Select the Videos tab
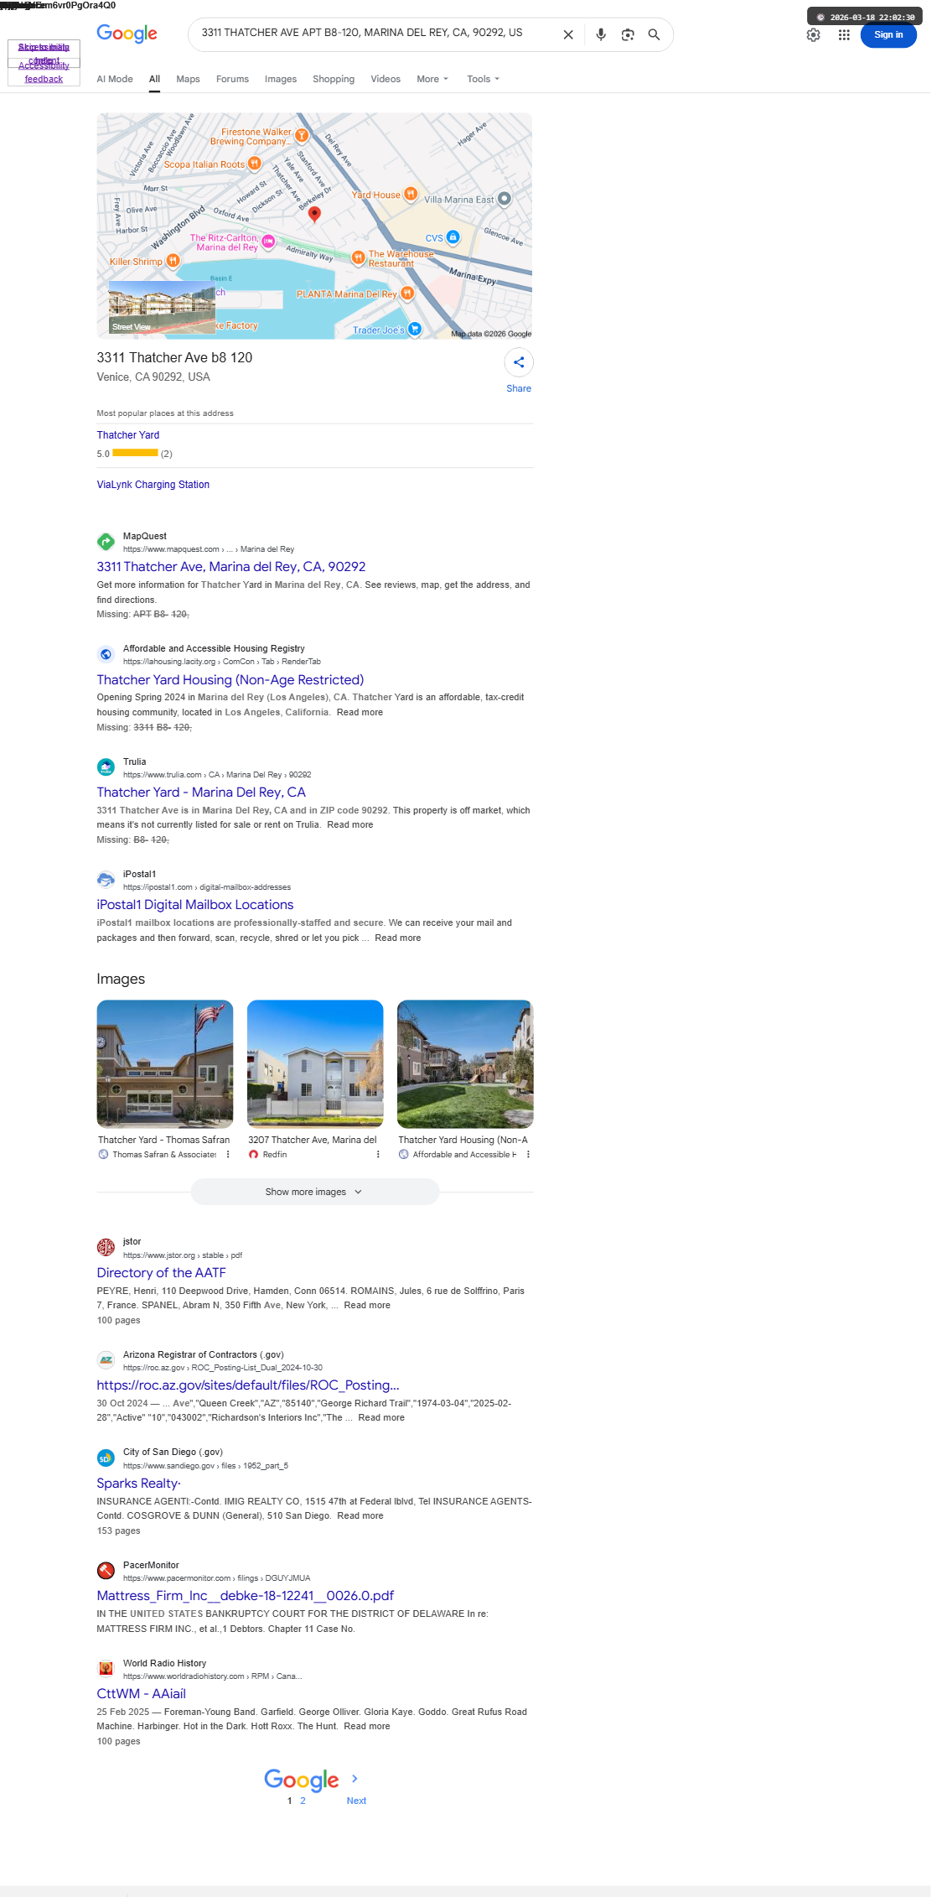The image size is (942, 1897). [386, 79]
